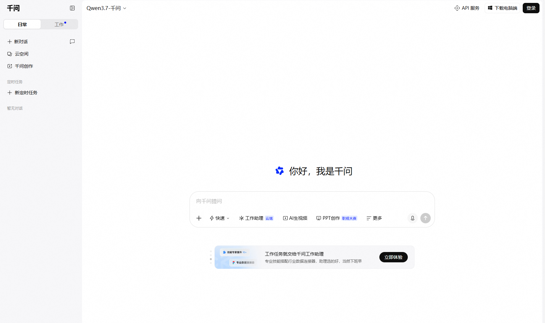Open 云空间 cloud space

point(18,54)
